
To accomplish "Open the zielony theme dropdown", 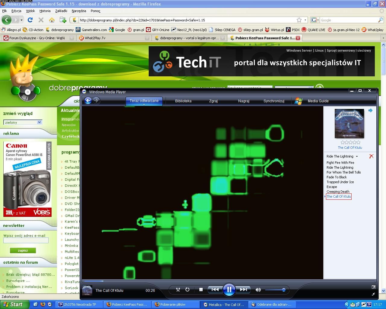I will (x=23, y=122).
